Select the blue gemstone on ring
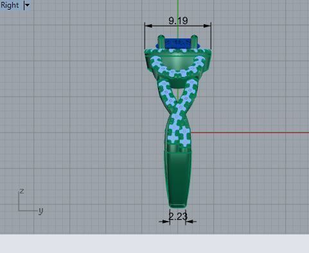Image resolution: width=309 pixels, height=253 pixels. (x=178, y=44)
